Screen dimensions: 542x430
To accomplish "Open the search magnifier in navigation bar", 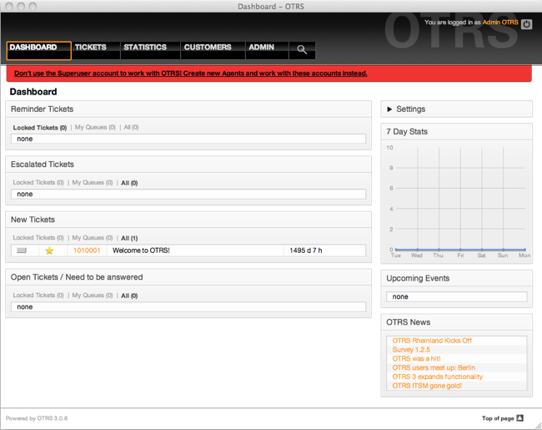I will [x=302, y=50].
